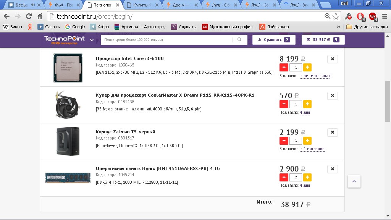Increase quantity of Hynix memory

click(307, 177)
